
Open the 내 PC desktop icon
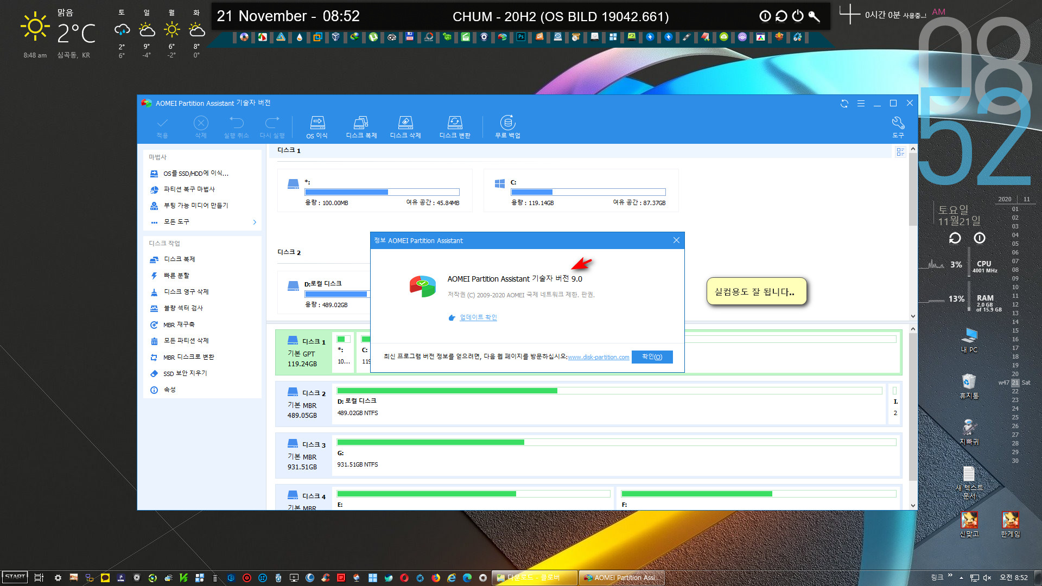tap(969, 341)
